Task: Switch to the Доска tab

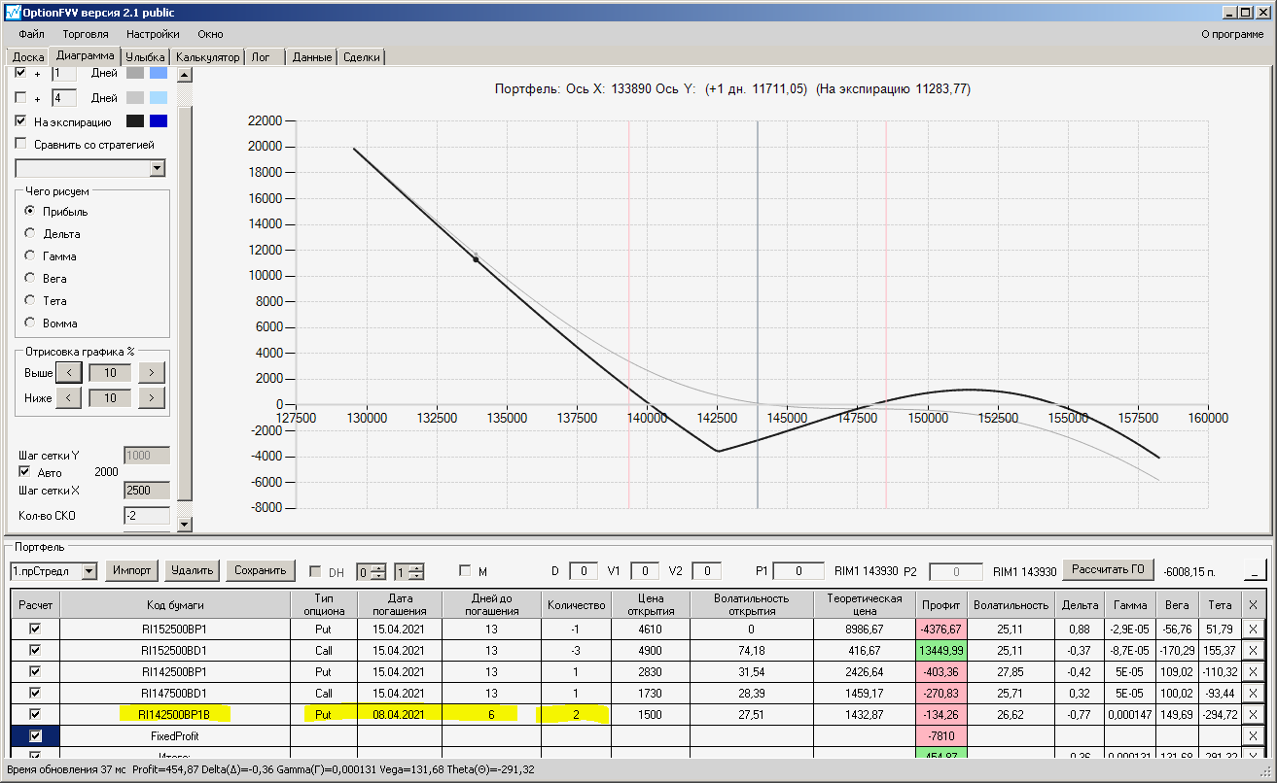Action: click(x=28, y=57)
